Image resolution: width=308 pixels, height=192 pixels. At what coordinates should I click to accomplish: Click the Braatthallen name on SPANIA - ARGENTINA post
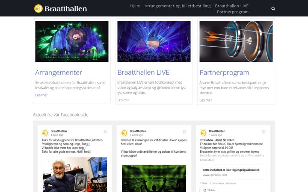click(x=217, y=131)
